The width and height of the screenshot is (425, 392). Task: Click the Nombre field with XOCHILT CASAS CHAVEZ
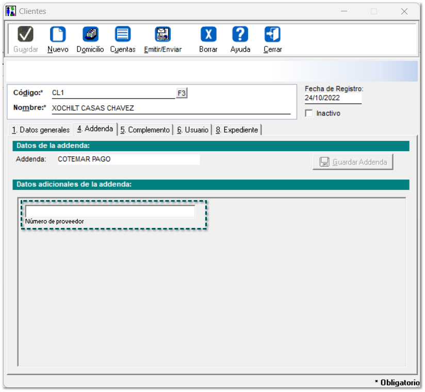point(170,108)
